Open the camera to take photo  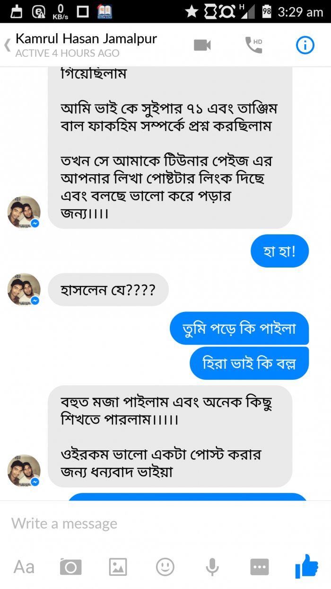70,567
